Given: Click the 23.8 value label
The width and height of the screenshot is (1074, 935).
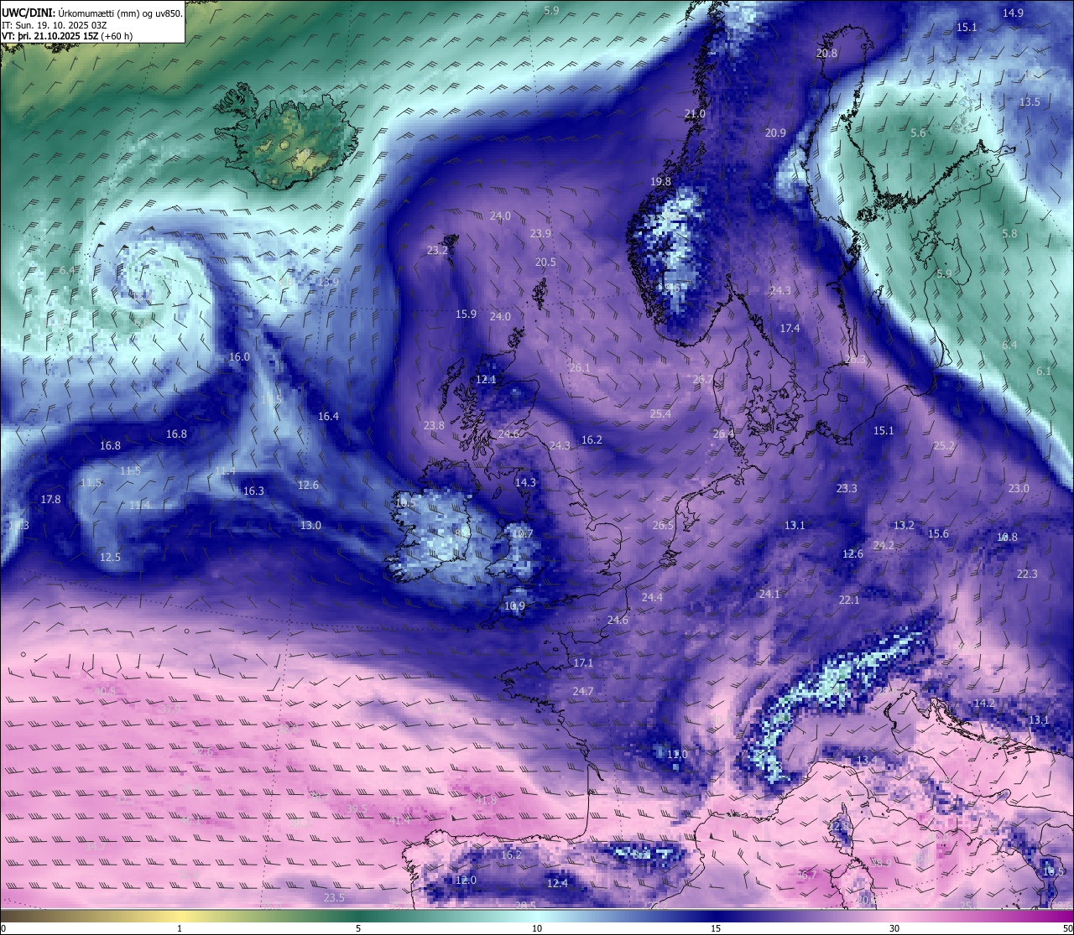Looking at the screenshot, I should [x=434, y=425].
